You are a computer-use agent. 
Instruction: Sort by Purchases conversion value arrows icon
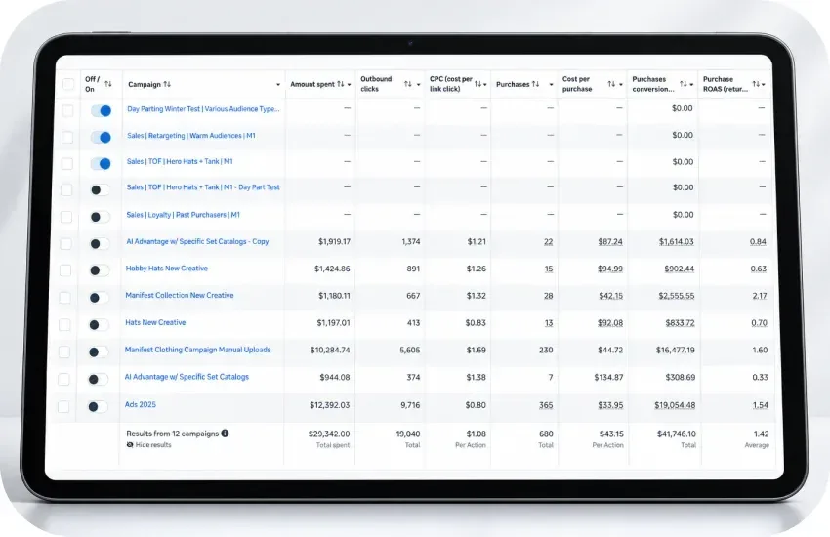[x=683, y=84]
